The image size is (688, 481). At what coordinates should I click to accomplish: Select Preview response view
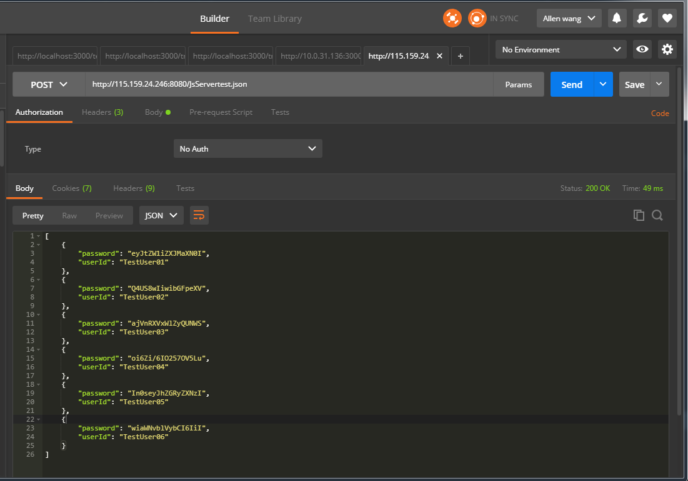click(109, 215)
